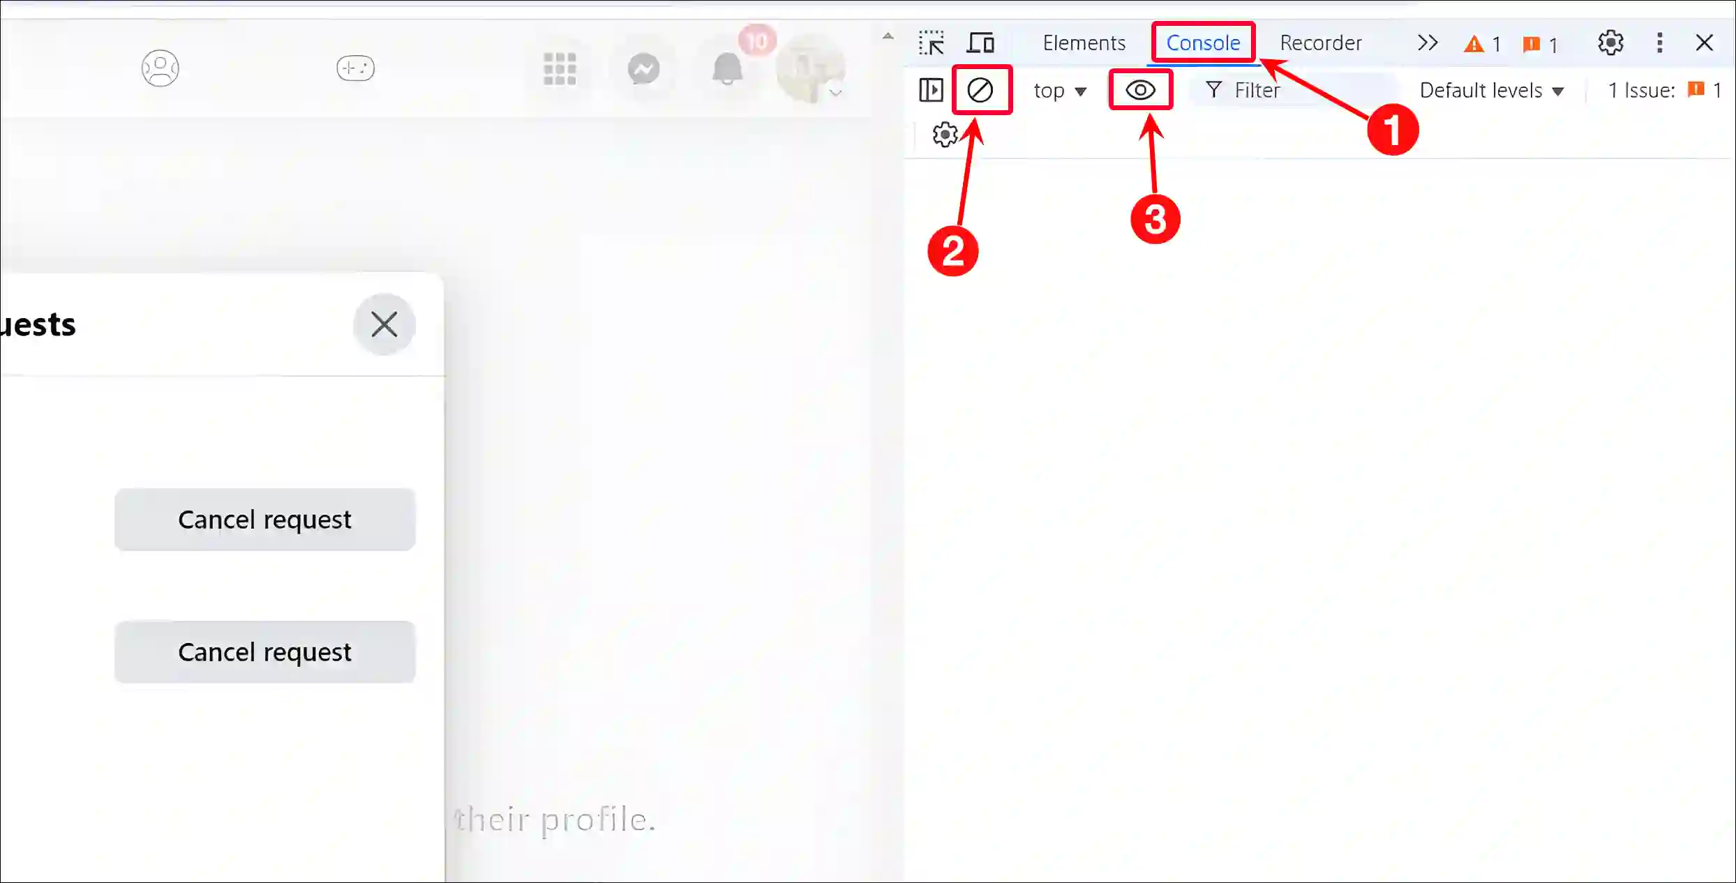Viewport: 1736px width, 883px height.
Task: Expand the Default levels dropdown
Action: point(1489,89)
